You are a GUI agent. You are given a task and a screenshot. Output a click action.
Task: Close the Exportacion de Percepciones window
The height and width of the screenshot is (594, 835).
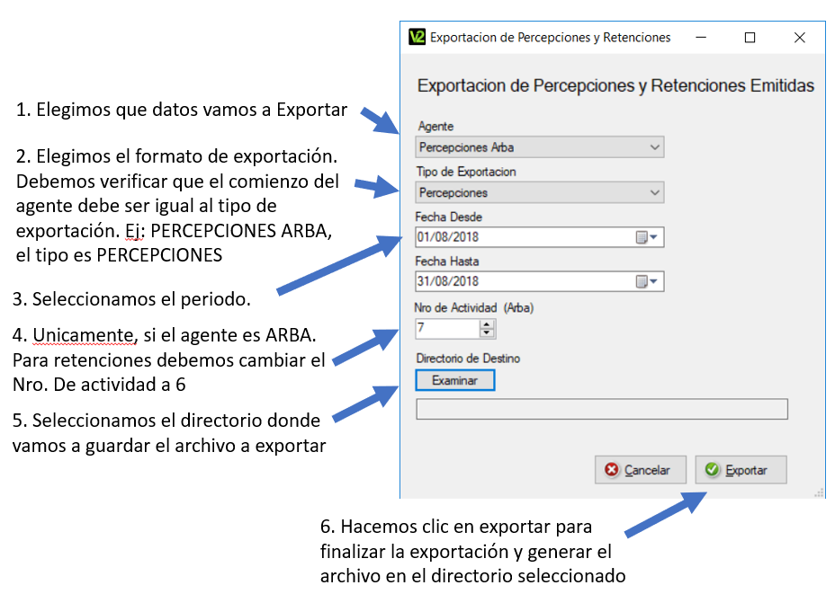[x=799, y=37]
